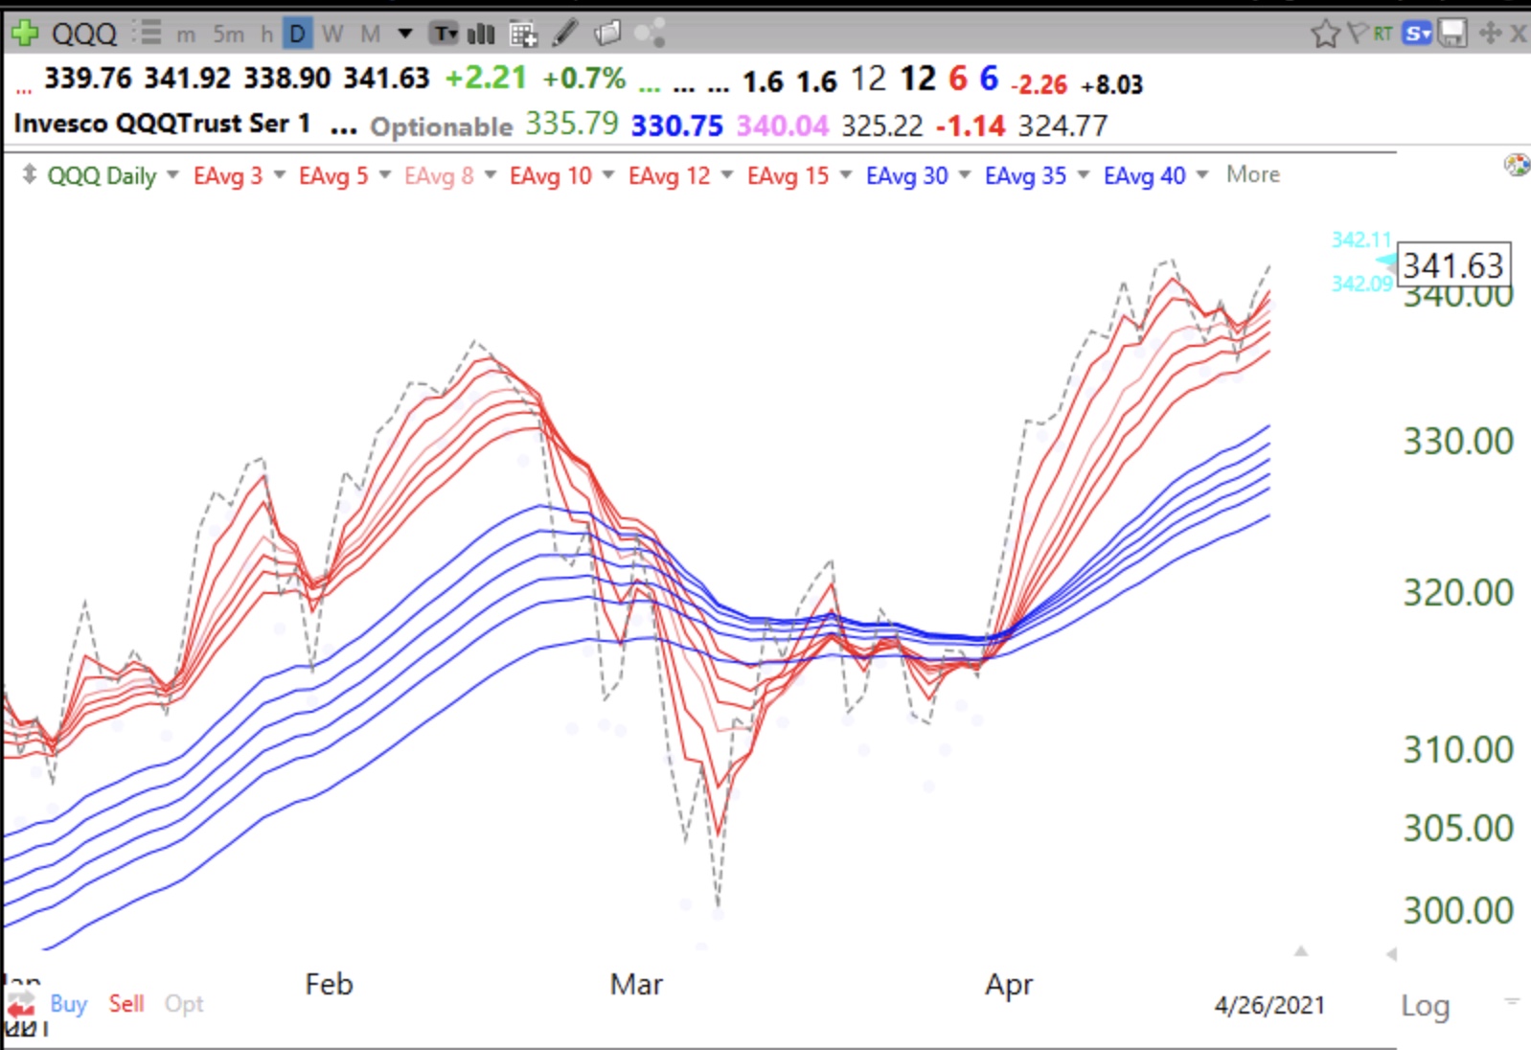Viewport: 1531px width, 1050px height.
Task: Click the 341.63 current price label
Action: point(1453,265)
